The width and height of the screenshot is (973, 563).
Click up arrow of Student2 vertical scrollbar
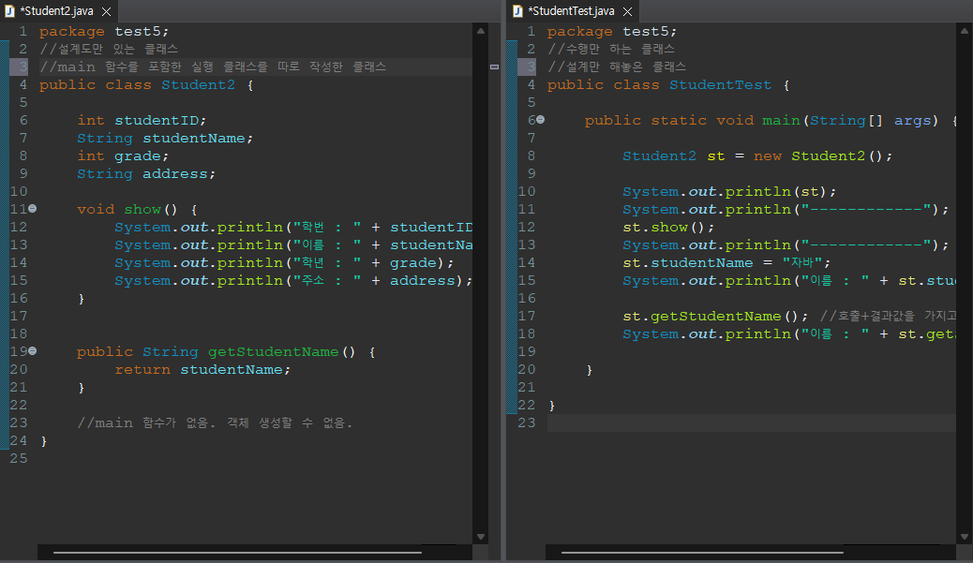[x=481, y=30]
